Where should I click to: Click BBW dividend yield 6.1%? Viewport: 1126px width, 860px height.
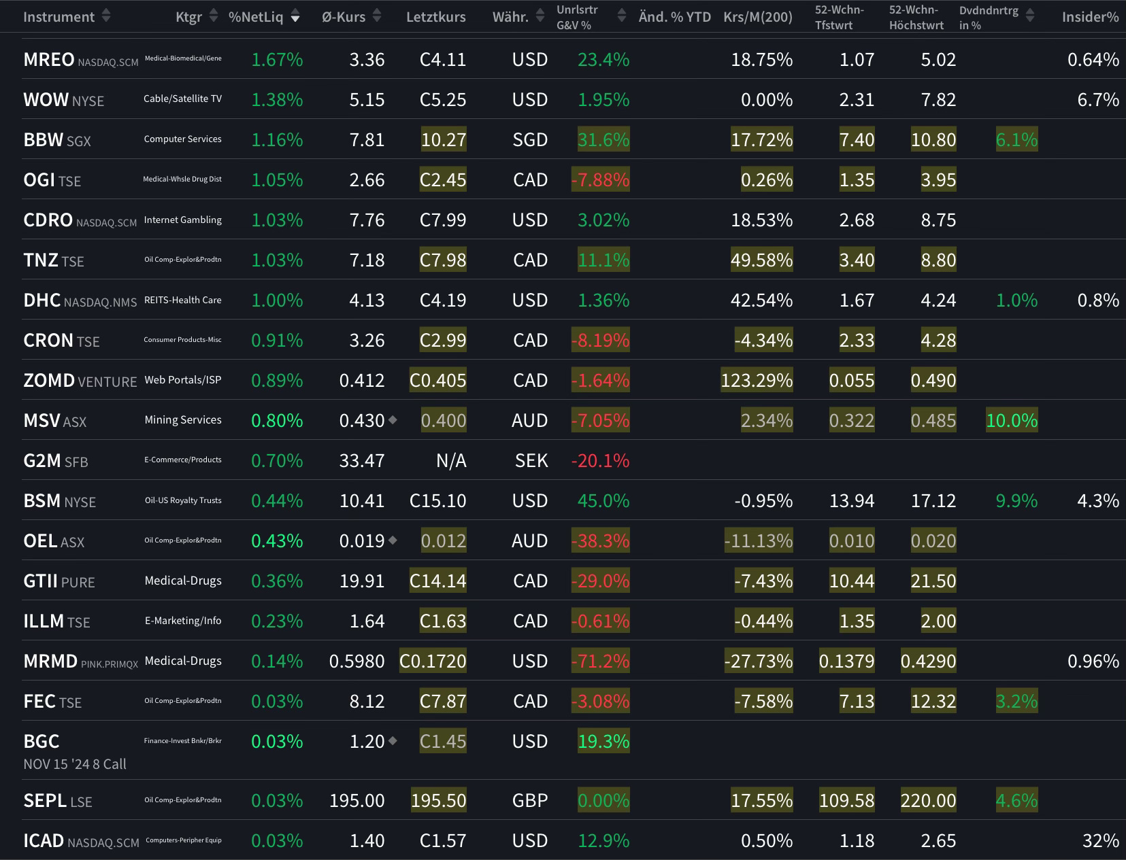[x=1016, y=140]
